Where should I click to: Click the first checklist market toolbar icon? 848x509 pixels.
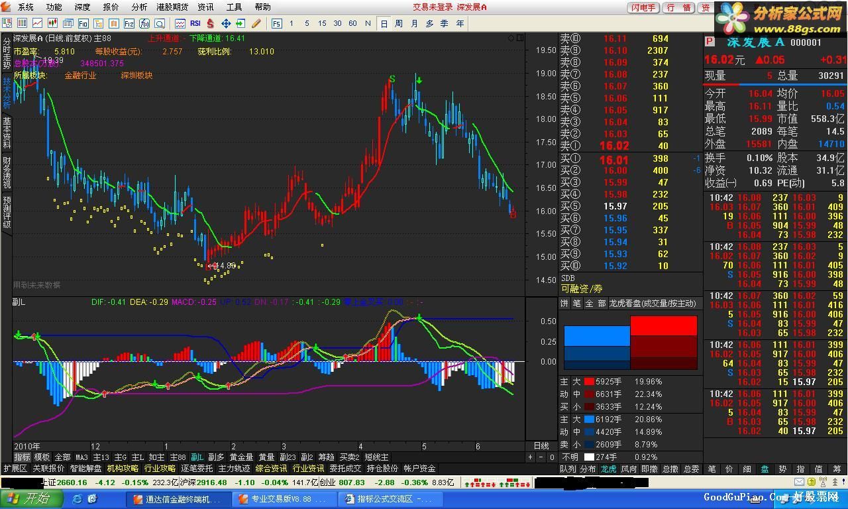point(7,23)
